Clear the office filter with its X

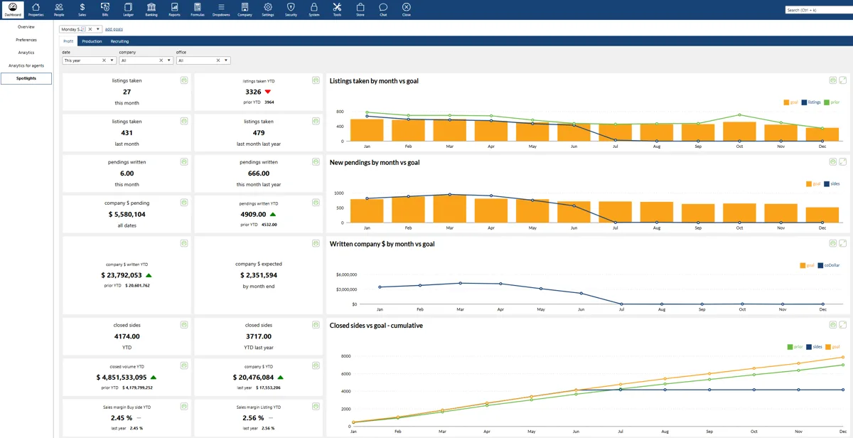(218, 60)
